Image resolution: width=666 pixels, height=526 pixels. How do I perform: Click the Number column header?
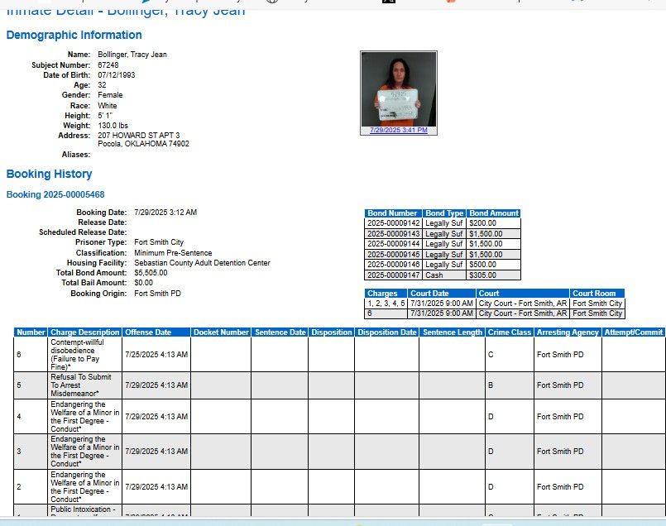(31, 332)
